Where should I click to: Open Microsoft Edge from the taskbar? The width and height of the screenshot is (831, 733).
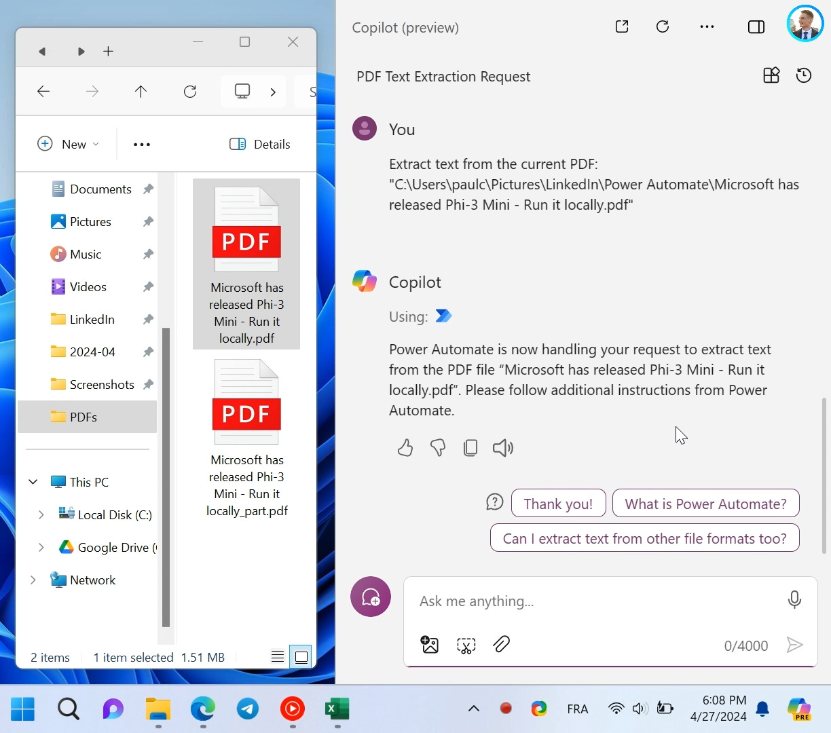[x=203, y=709]
